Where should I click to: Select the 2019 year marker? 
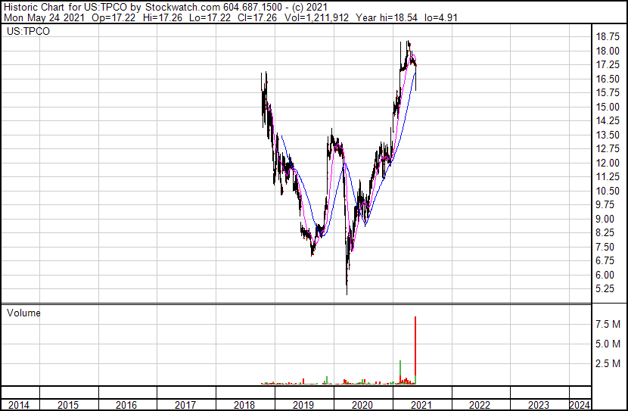coord(303,405)
